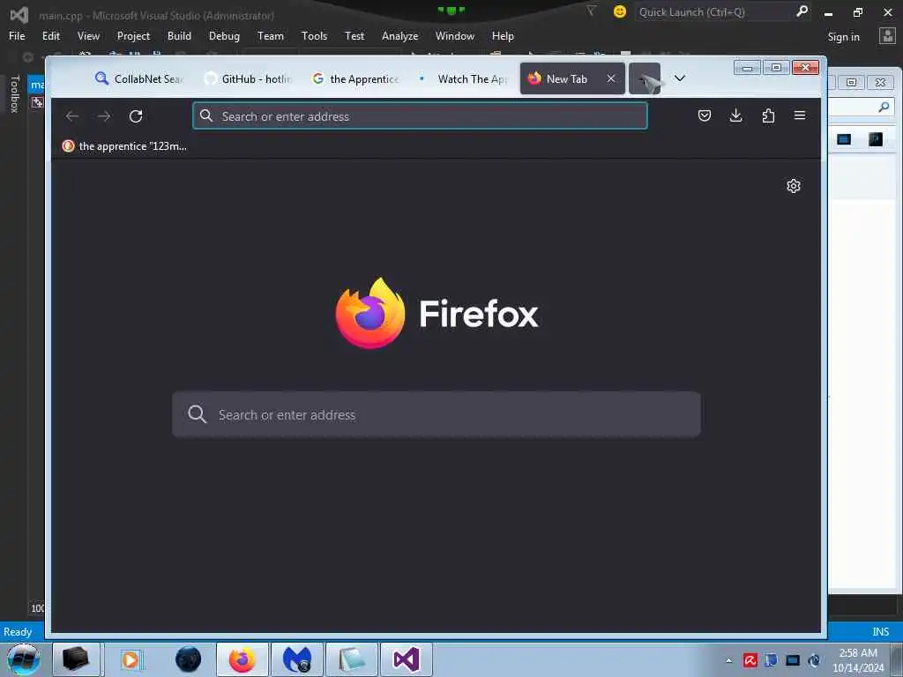This screenshot has height=677, width=903.
Task: Click the INS status bar indicator
Action: pos(881,631)
